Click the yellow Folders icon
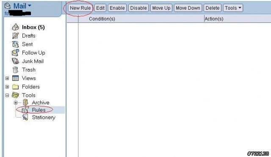The width and height of the screenshot is (271, 157). (15, 87)
